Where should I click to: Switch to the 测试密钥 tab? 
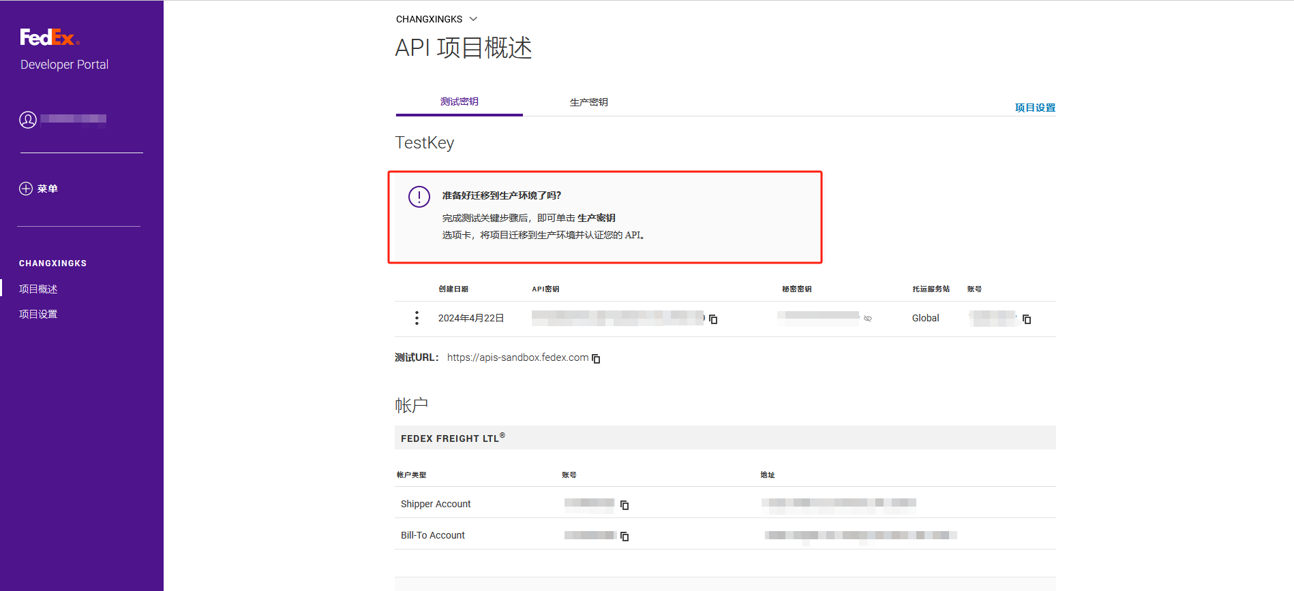click(x=459, y=102)
